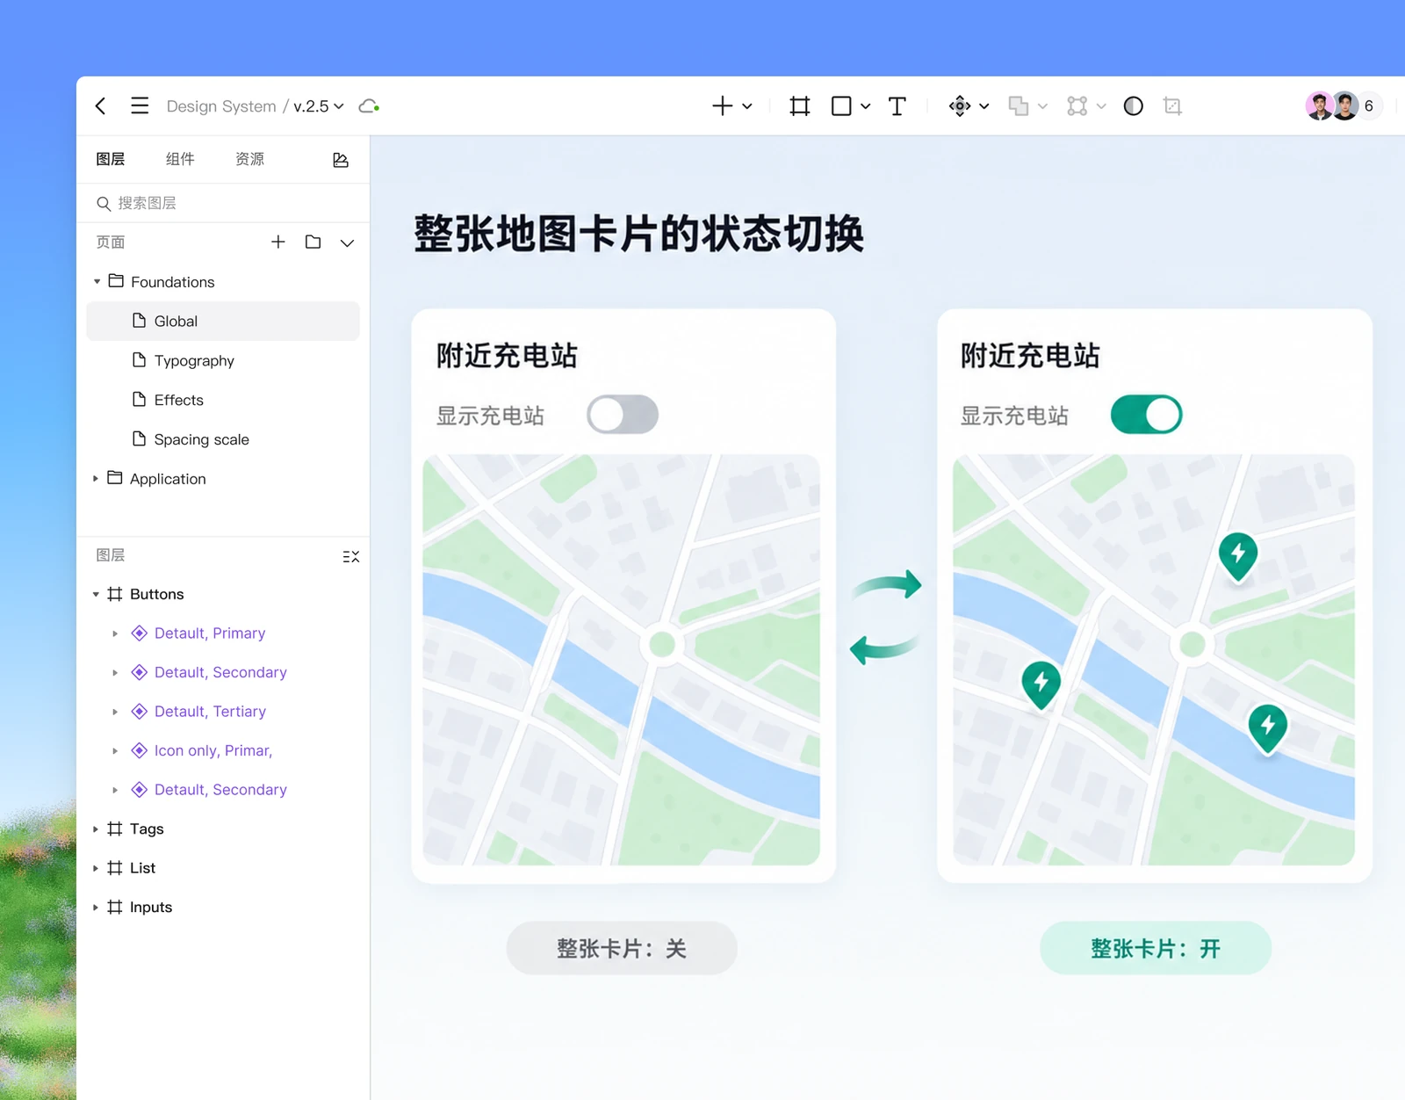The image size is (1405, 1100).
Task: Click 附近充电站 title in the left card
Action: [x=507, y=356]
